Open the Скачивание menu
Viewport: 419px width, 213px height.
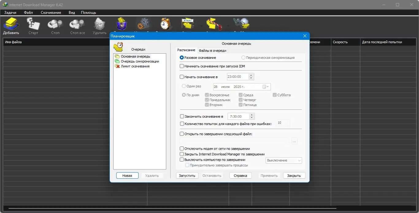click(51, 13)
